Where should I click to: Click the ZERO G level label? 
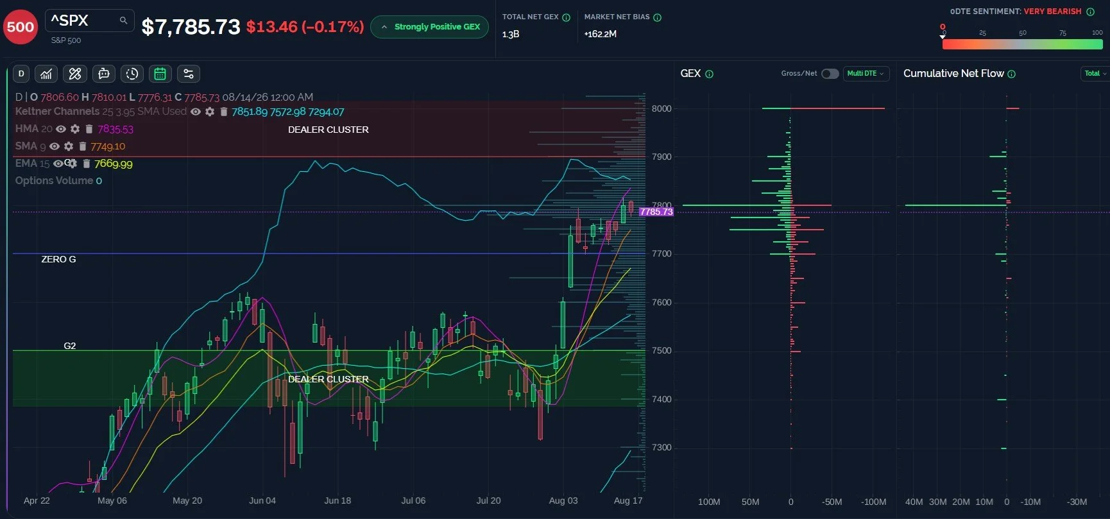[x=58, y=259]
